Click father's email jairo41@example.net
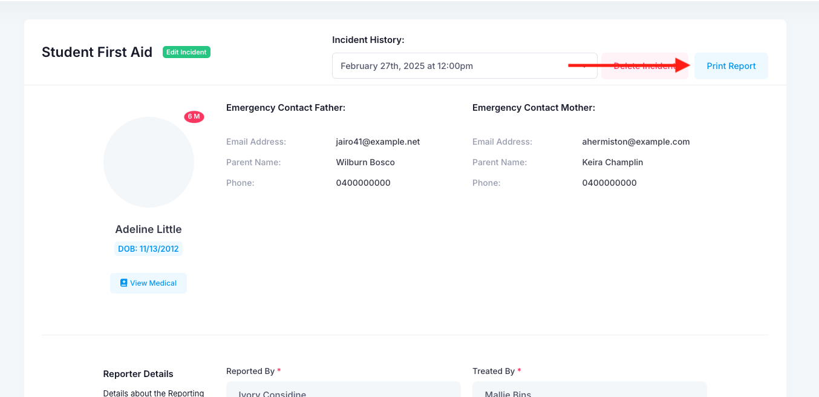The width and height of the screenshot is (819, 397). pyautogui.click(x=377, y=142)
